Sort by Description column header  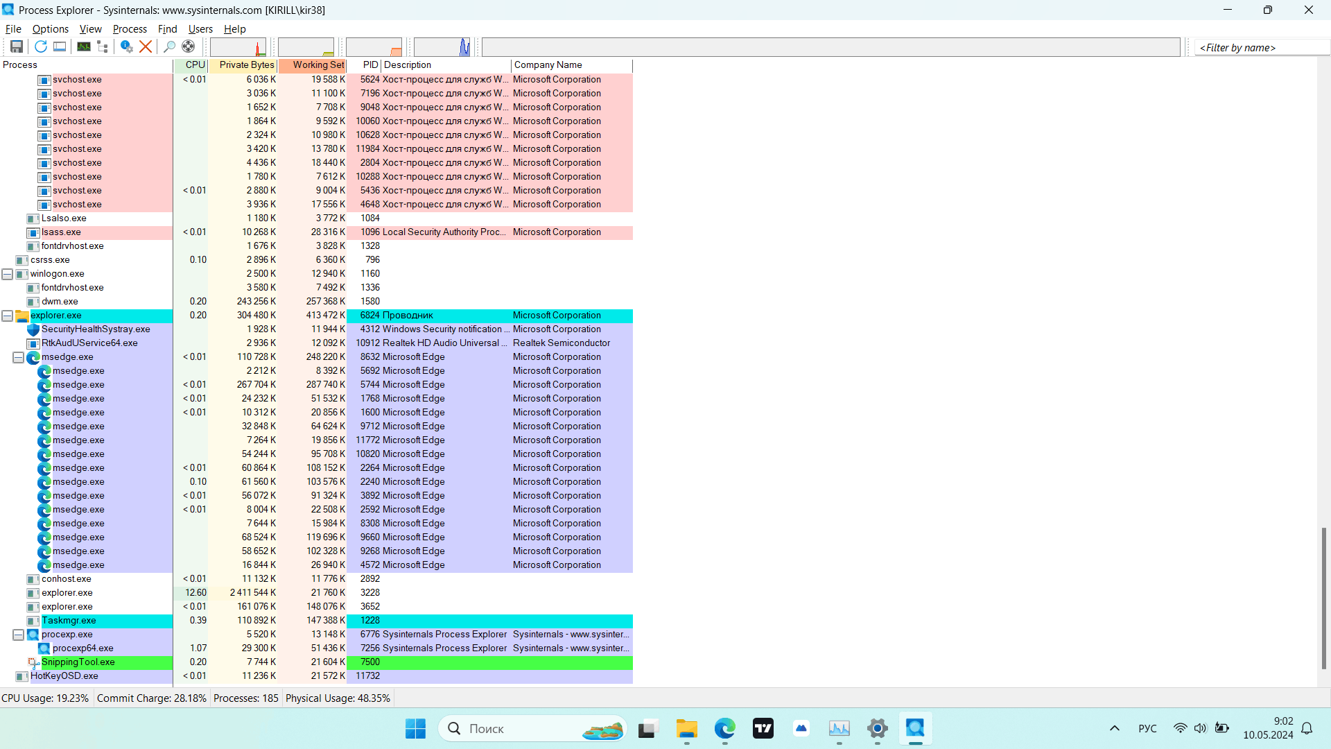coord(446,65)
